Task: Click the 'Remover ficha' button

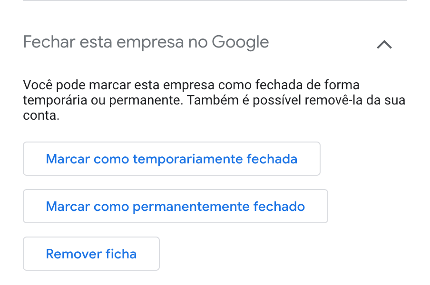Action: (91, 254)
